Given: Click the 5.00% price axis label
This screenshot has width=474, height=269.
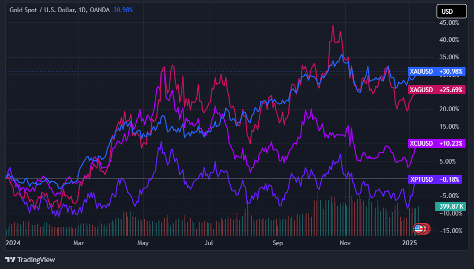Looking at the screenshot, I should (x=447, y=162).
